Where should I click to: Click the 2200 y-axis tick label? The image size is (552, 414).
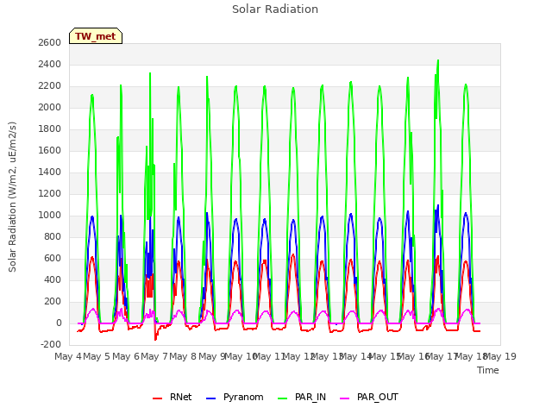(x=50, y=86)
